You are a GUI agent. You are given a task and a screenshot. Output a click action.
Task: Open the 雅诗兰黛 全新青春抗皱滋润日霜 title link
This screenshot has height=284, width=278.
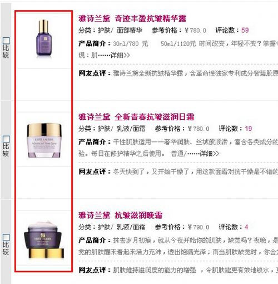136,117
